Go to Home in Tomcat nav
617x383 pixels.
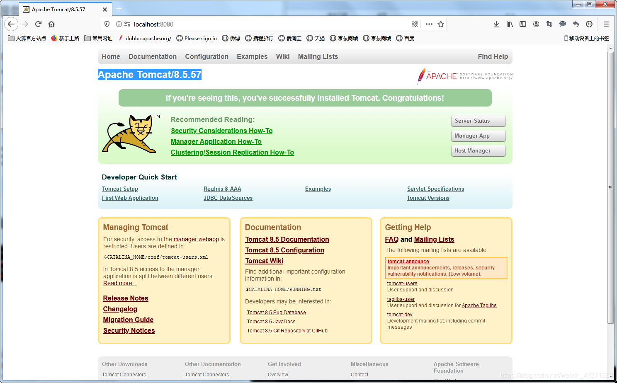point(111,56)
